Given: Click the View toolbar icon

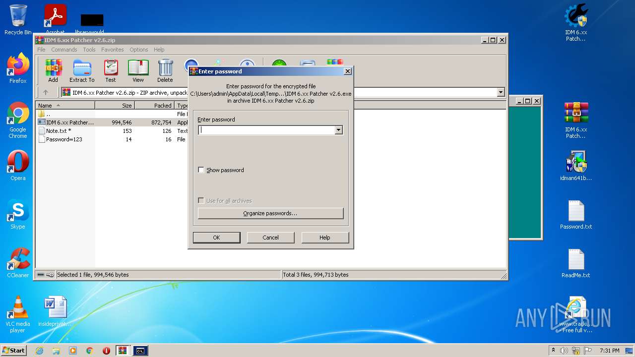Looking at the screenshot, I should [138, 71].
